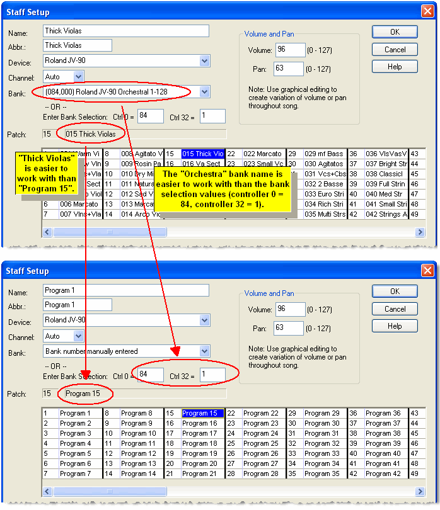This screenshot has width=440, height=510.
Task: Click Cancel in the top Staff Setup dialog
Action: click(x=395, y=49)
